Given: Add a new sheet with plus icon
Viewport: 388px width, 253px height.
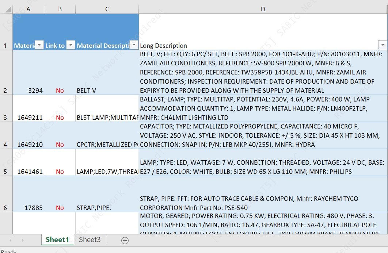Looking at the screenshot, I should pyautogui.click(x=125, y=240).
